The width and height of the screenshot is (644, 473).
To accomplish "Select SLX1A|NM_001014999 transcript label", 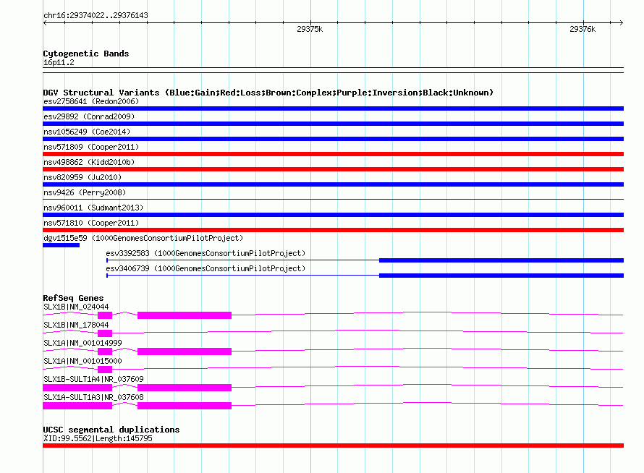I will coord(82,344).
